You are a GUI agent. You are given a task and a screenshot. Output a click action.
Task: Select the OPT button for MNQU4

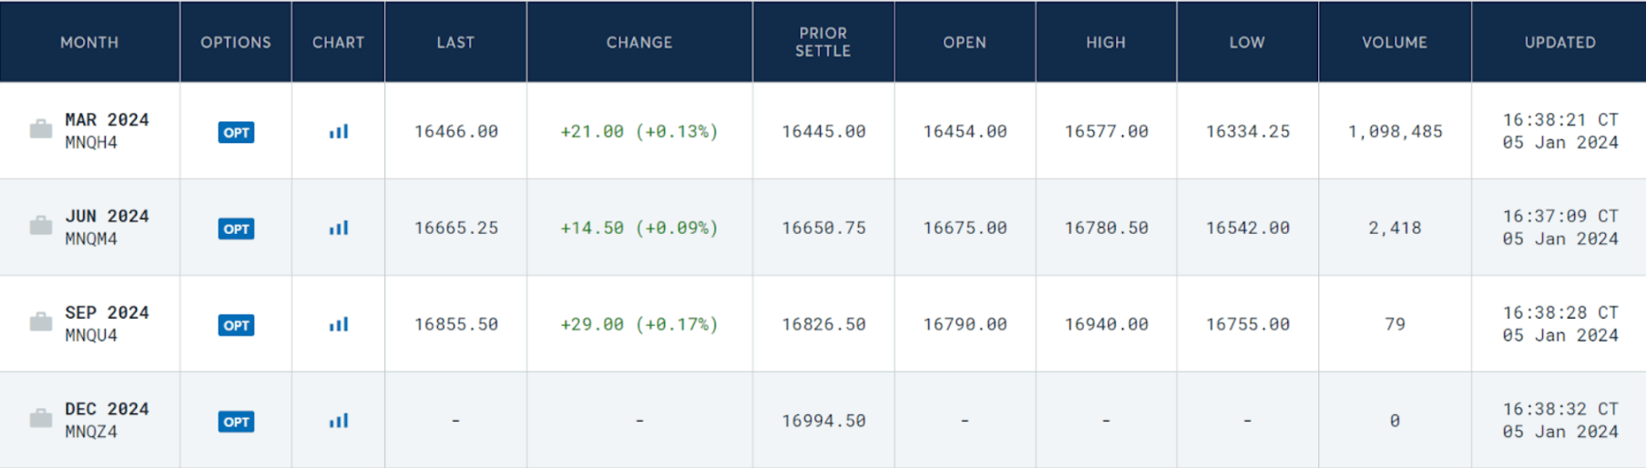pos(236,326)
